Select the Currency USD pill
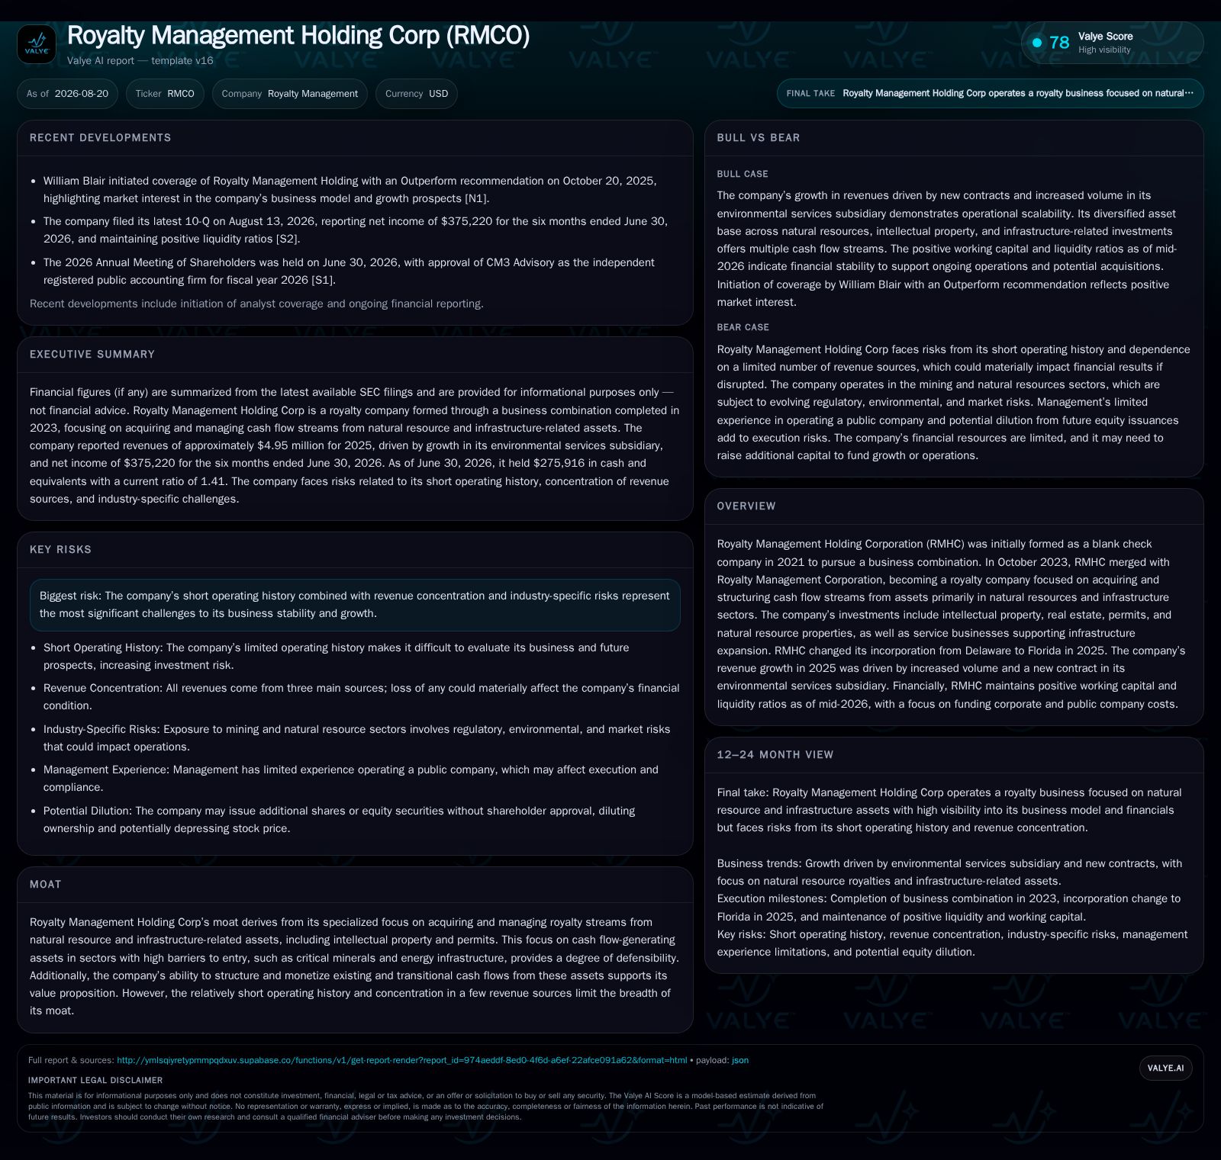The width and height of the screenshot is (1221, 1160). (417, 94)
